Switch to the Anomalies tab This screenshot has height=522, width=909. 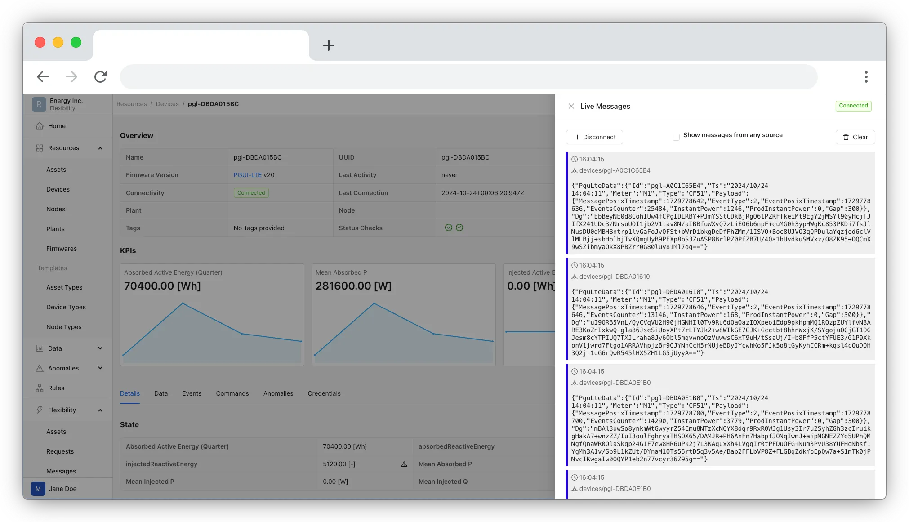[278, 393]
